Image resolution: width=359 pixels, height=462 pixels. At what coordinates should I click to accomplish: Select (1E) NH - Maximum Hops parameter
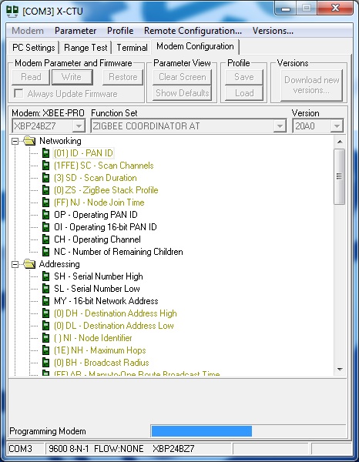click(x=100, y=350)
